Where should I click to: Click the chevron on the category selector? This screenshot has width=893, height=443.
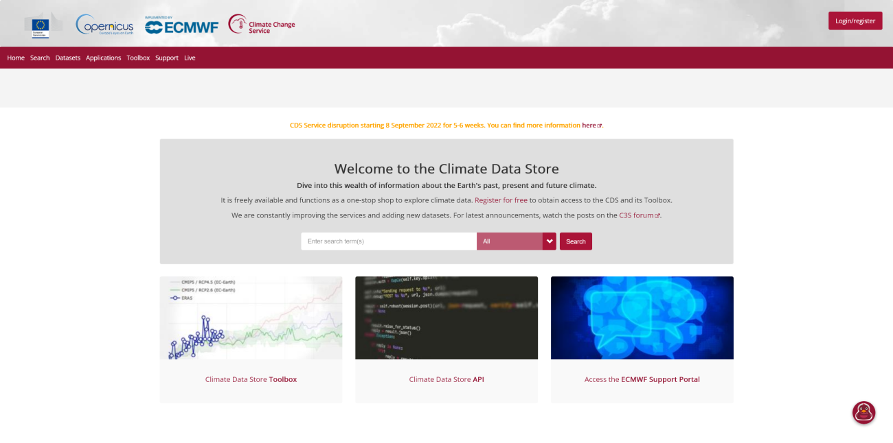[x=549, y=241]
